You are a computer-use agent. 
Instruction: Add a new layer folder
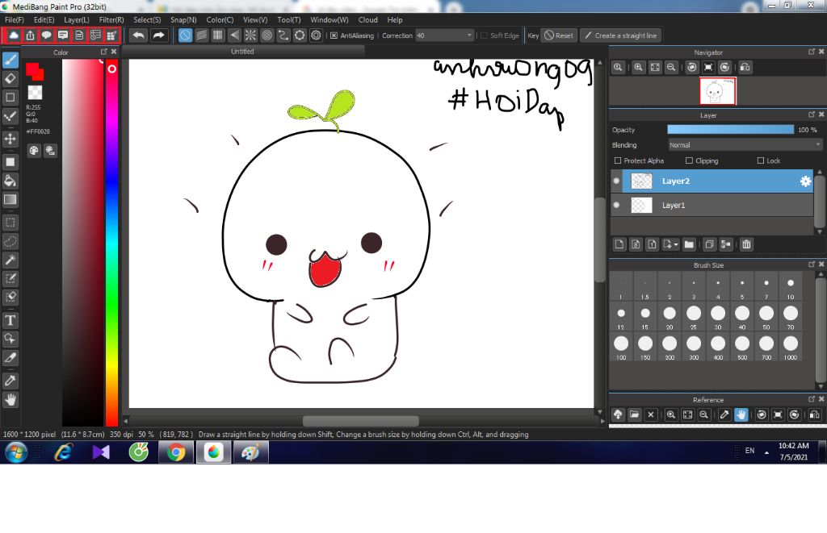[689, 244]
